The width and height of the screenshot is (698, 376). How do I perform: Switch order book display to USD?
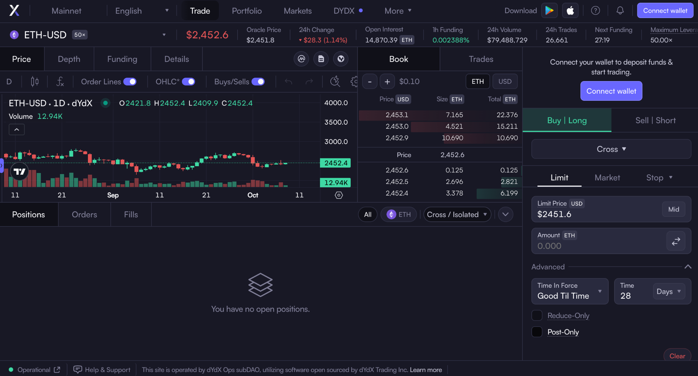point(505,82)
